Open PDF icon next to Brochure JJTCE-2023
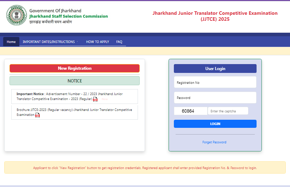This screenshot has height=187, width=290. click(x=38, y=115)
